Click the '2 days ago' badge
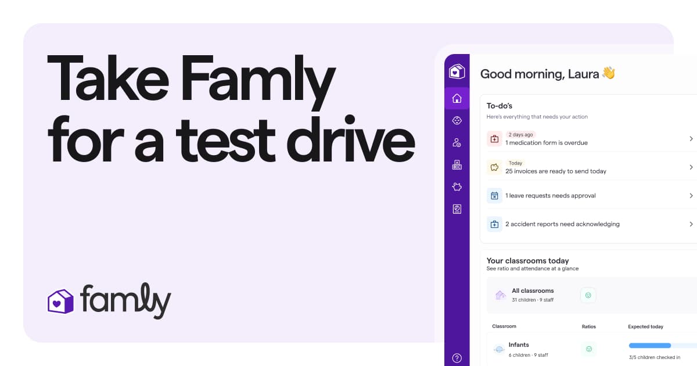697x366 pixels. (x=520, y=135)
